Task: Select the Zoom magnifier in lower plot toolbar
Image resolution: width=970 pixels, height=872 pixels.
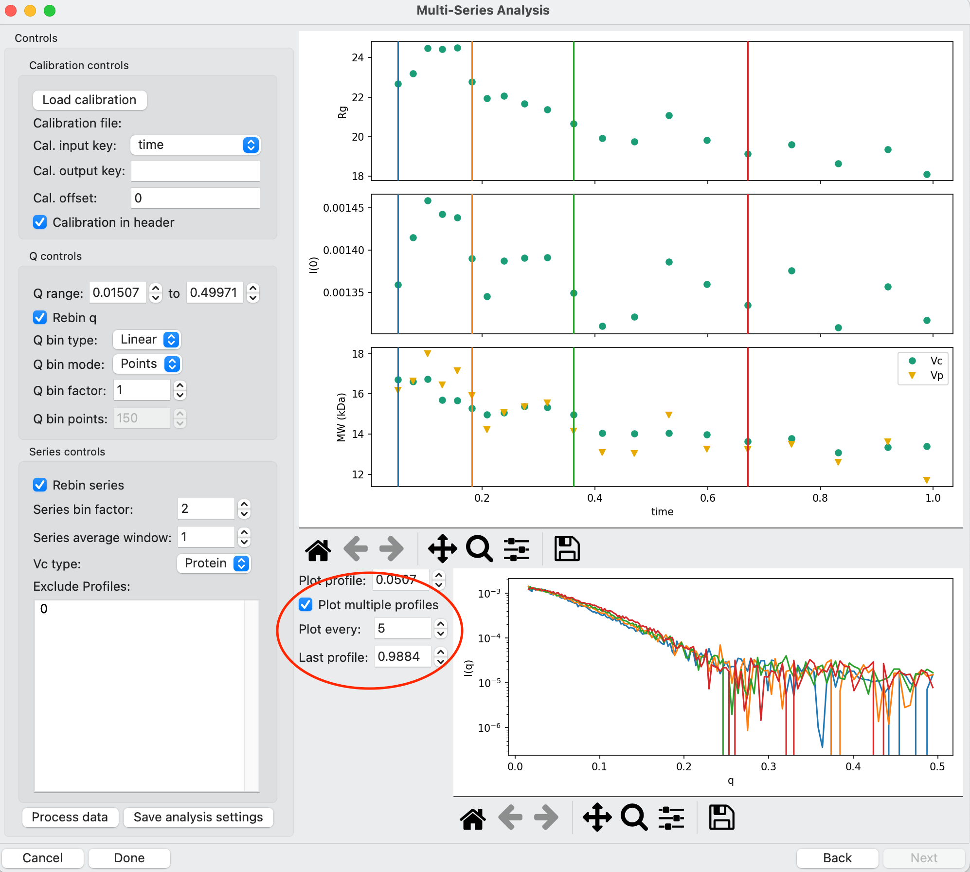Action: [634, 818]
